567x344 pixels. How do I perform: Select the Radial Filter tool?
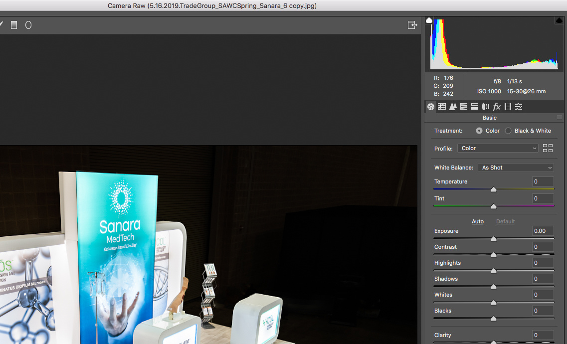[28, 25]
